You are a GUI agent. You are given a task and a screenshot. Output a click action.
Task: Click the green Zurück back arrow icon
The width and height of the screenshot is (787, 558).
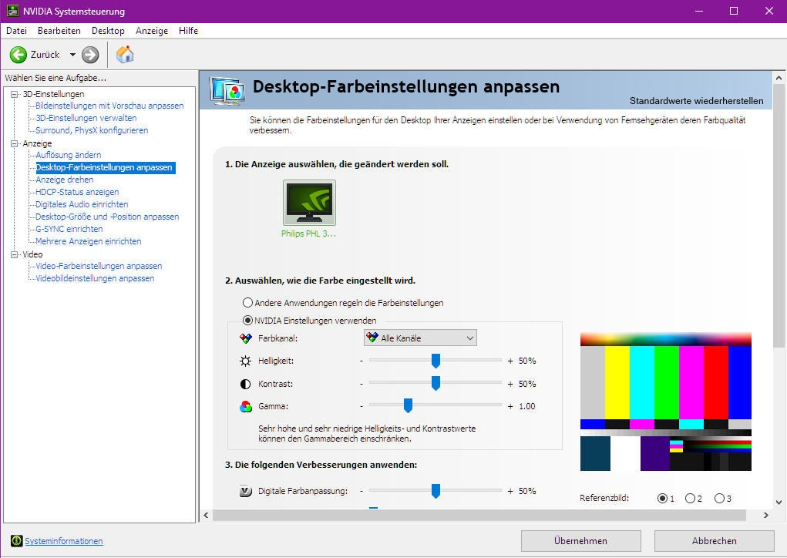point(18,55)
